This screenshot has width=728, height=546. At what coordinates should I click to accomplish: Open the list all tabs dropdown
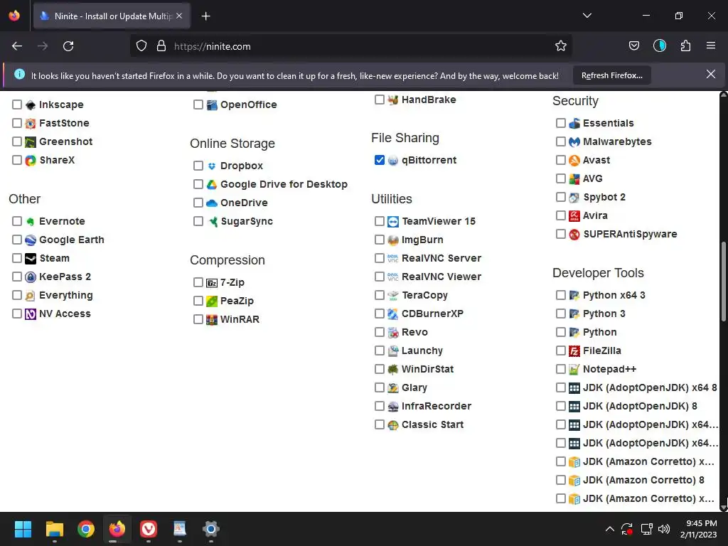(x=587, y=16)
